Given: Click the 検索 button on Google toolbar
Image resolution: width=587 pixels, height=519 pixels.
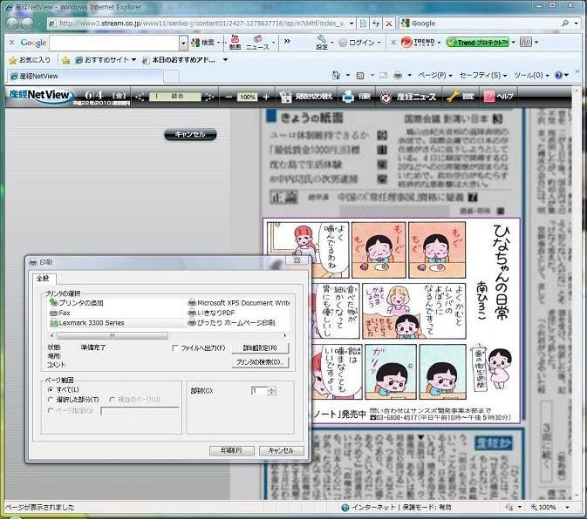Looking at the screenshot, I should (x=205, y=42).
